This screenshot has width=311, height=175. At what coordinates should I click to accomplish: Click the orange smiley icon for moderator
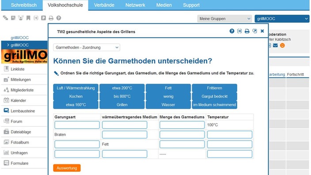(x=282, y=46)
